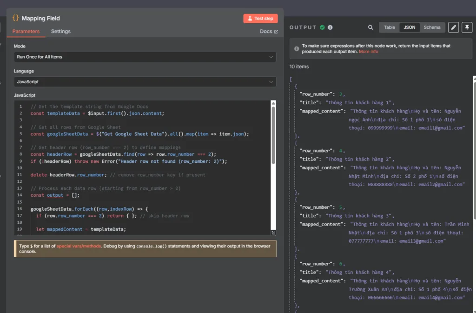Switch to the Settings tab
This screenshot has height=313, width=476.
[61, 31]
